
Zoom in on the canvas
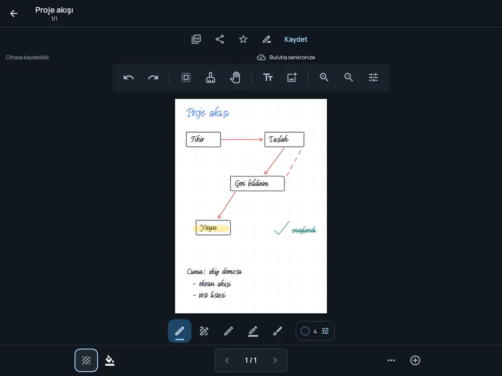pos(324,77)
